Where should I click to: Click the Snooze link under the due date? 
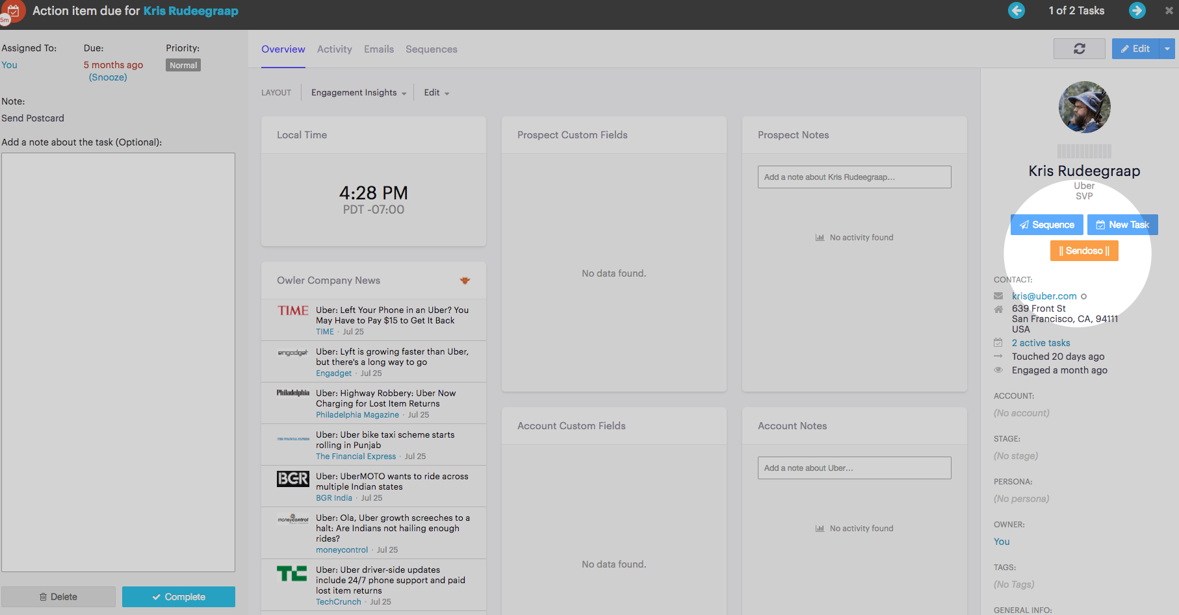pyautogui.click(x=107, y=77)
